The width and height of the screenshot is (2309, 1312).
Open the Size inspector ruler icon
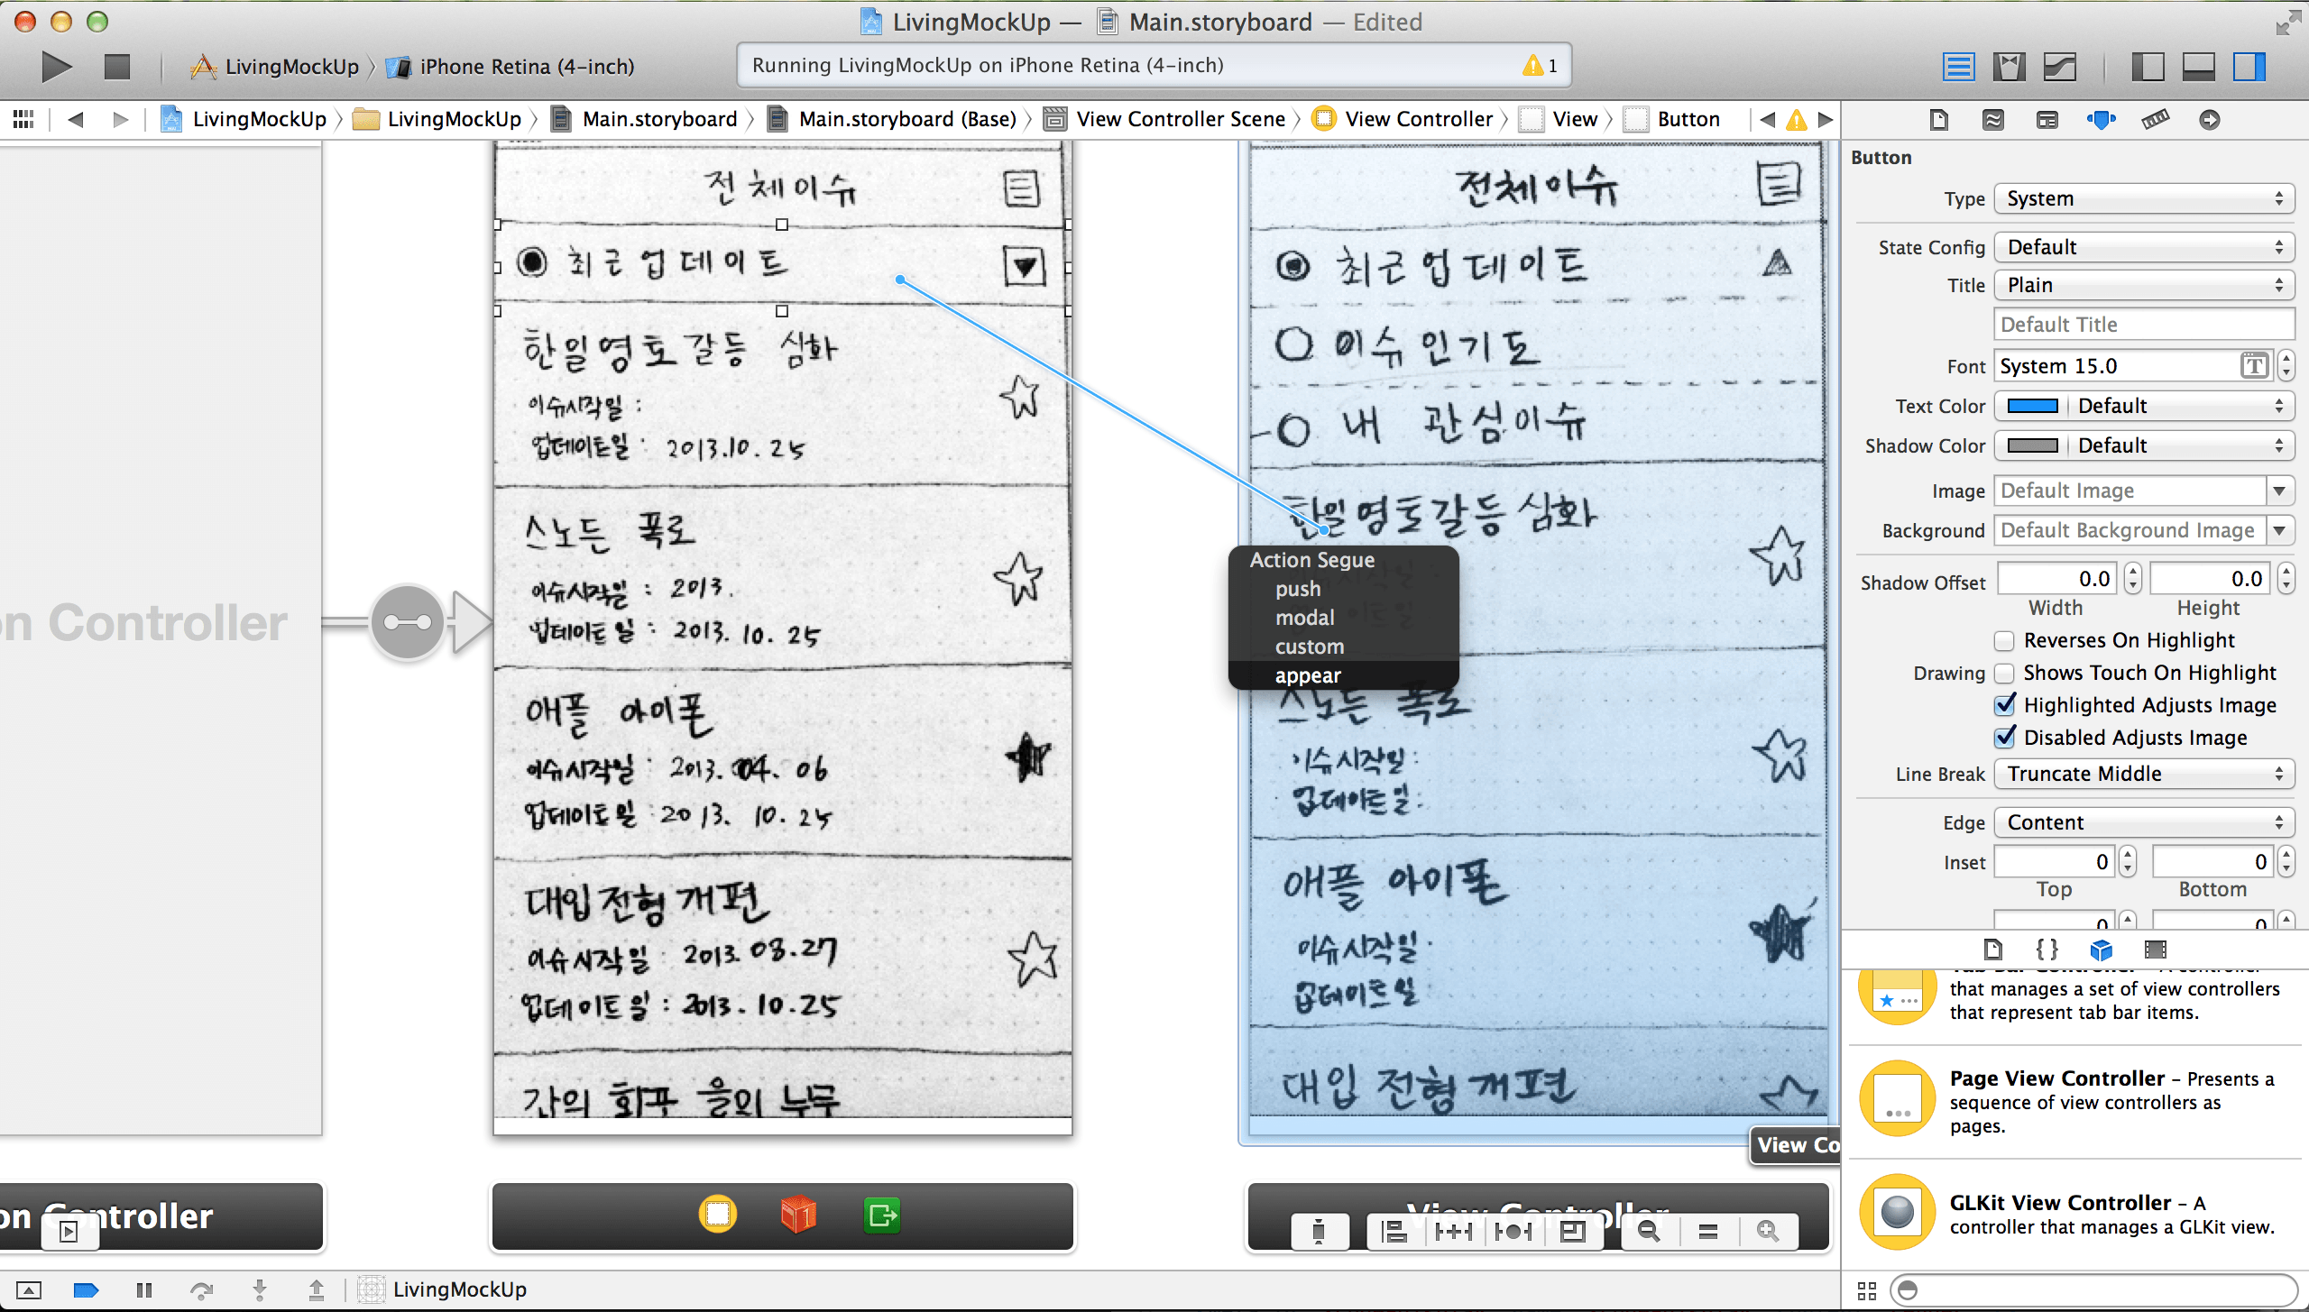[x=2155, y=119]
